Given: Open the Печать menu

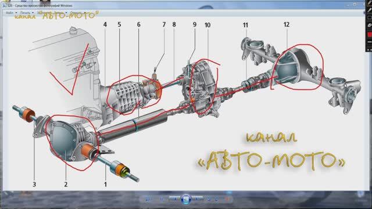Looking at the screenshot, I should (25, 13).
